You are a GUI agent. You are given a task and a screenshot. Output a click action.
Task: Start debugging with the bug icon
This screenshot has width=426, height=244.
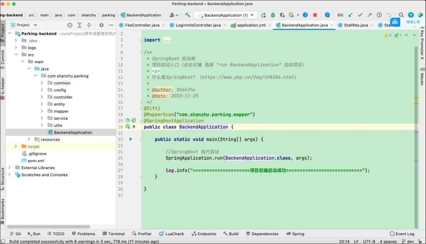point(273,15)
